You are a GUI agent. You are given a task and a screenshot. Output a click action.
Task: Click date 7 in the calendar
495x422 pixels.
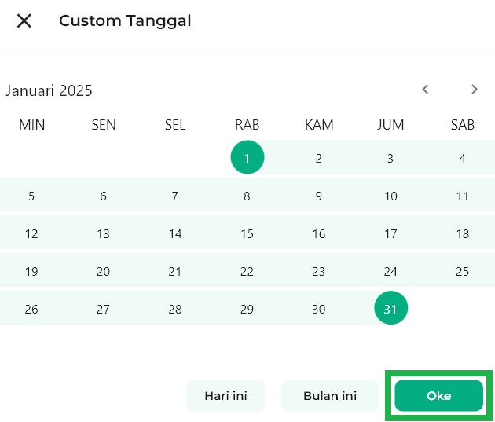coord(175,196)
